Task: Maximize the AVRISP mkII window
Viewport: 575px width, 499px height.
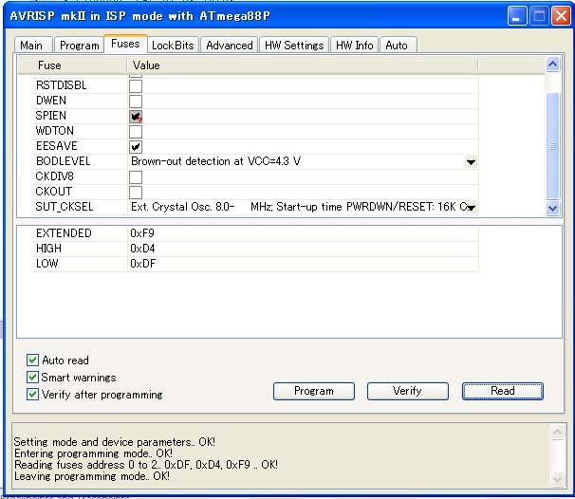Action: pos(539,16)
